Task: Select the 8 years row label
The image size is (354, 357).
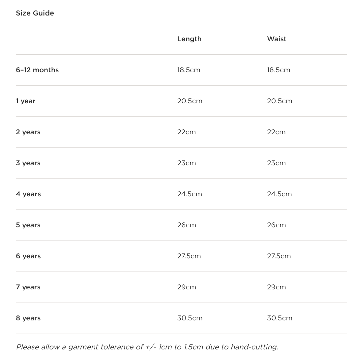Action: pyautogui.click(x=28, y=318)
